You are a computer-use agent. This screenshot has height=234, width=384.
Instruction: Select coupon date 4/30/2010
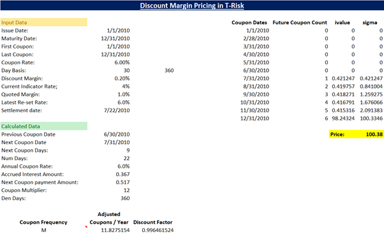tap(256, 54)
